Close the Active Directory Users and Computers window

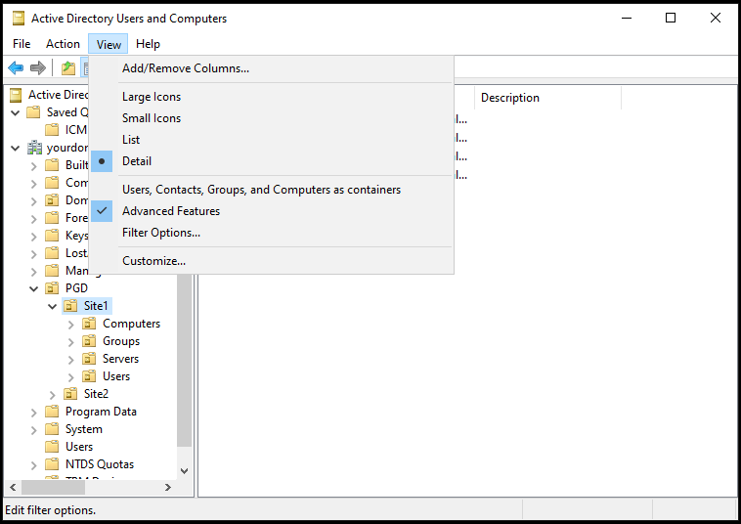coord(715,18)
